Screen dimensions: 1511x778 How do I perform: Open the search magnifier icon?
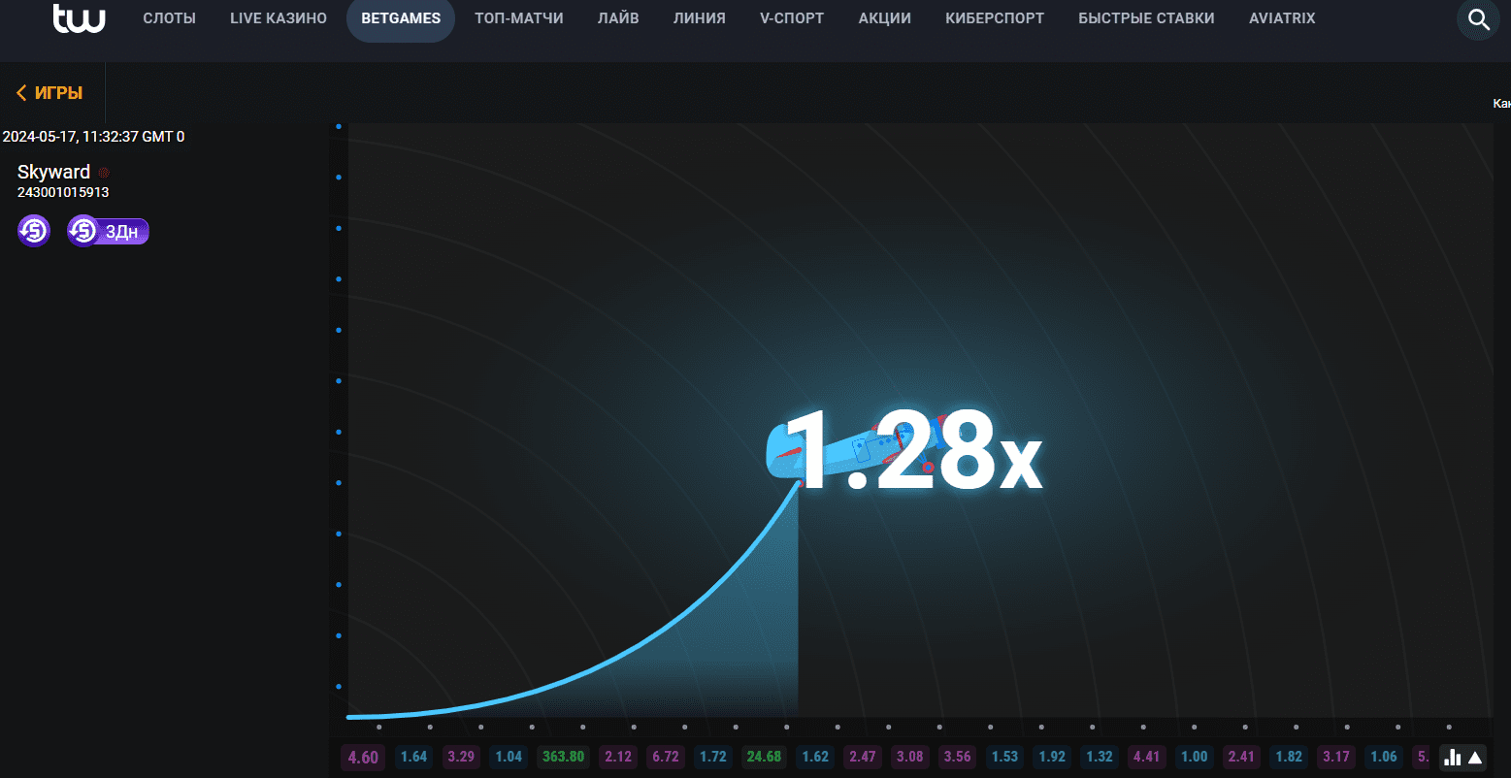click(x=1478, y=19)
